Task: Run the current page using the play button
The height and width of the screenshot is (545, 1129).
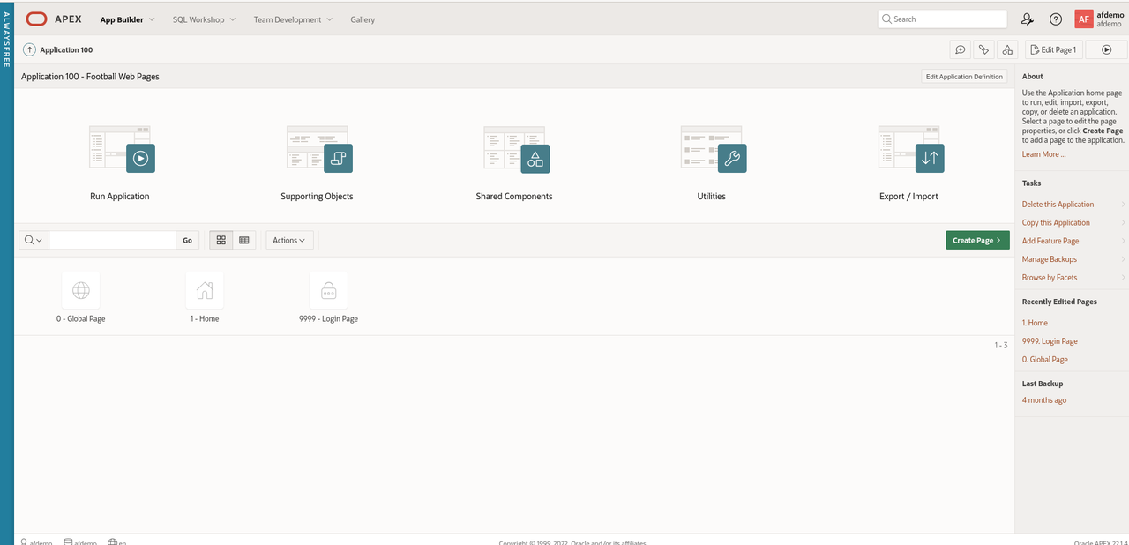Action: [x=1106, y=49]
